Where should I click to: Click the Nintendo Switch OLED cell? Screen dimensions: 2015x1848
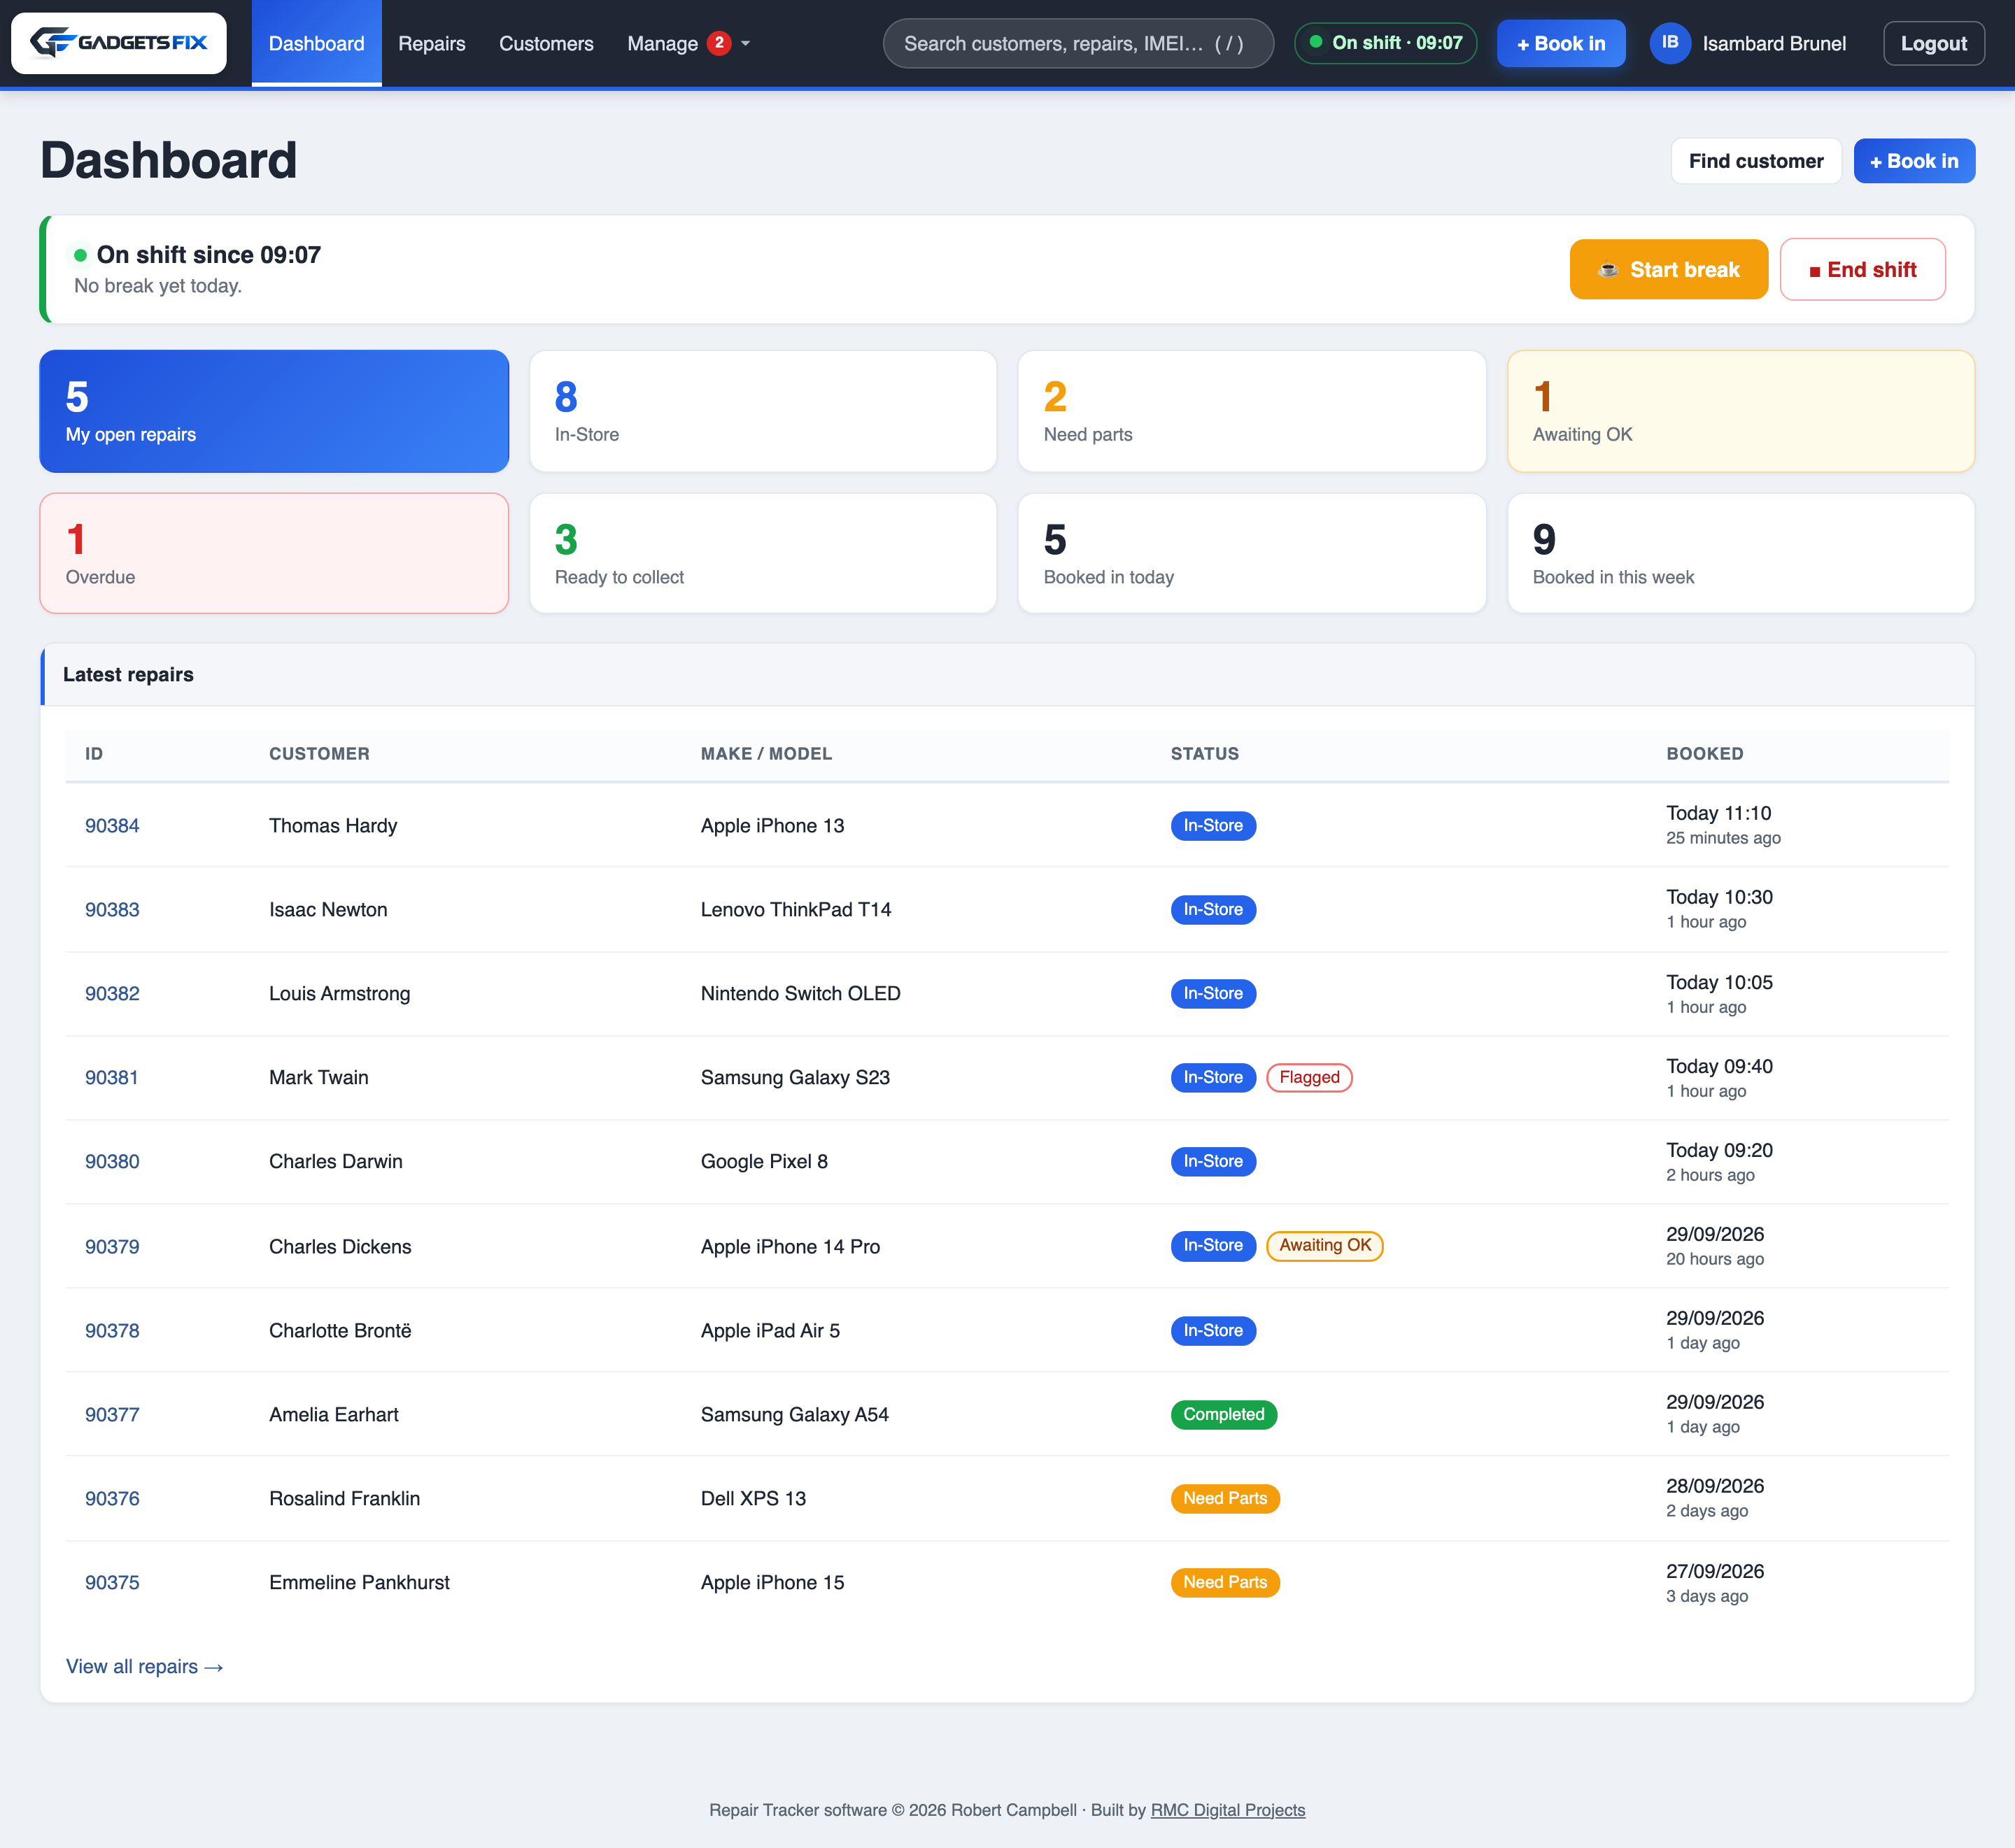point(800,994)
